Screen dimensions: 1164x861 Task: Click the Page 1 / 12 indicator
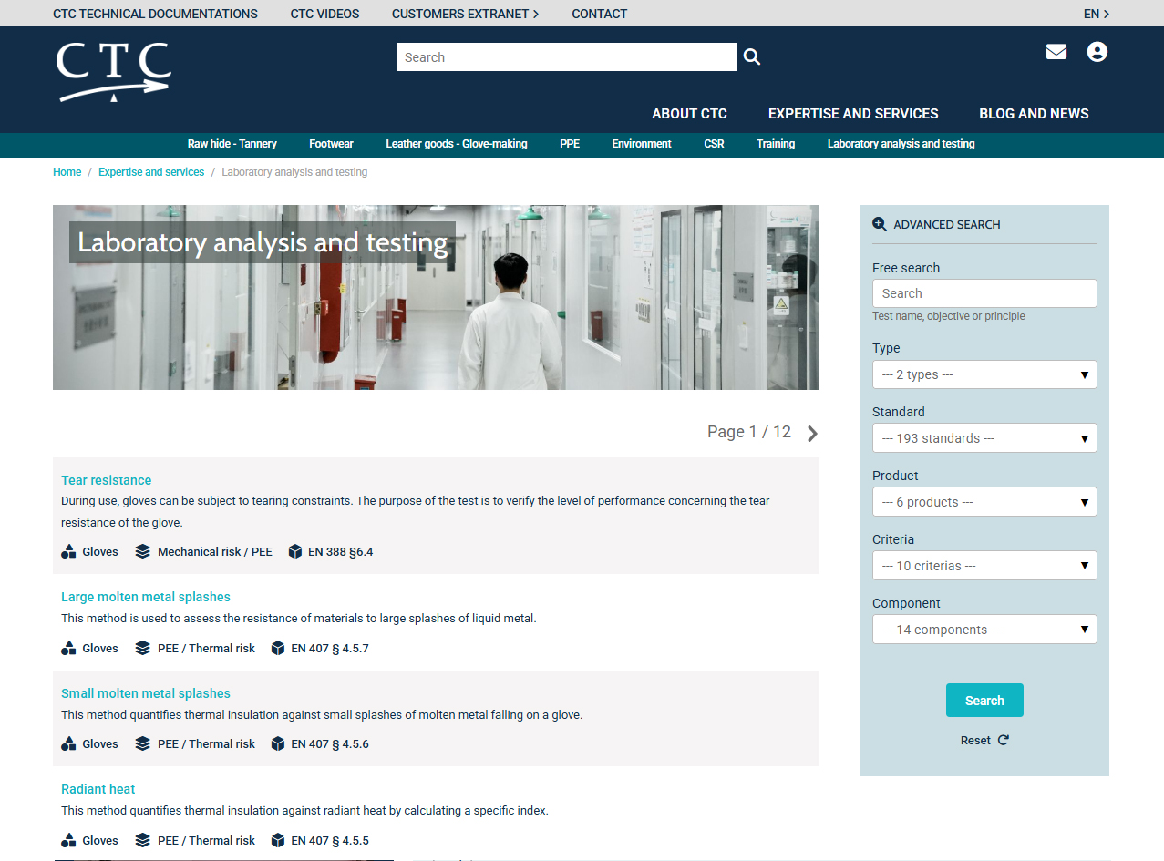749,432
